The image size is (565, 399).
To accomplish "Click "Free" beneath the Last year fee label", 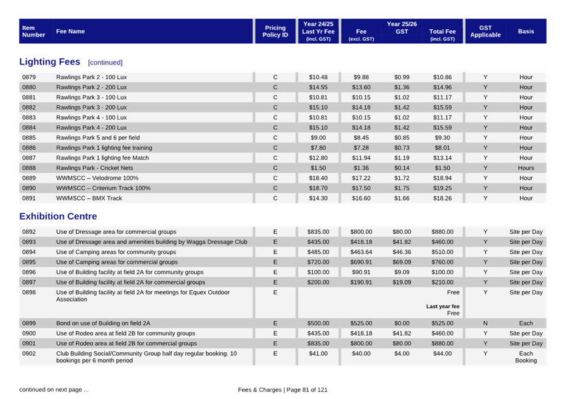I will click(454, 313).
